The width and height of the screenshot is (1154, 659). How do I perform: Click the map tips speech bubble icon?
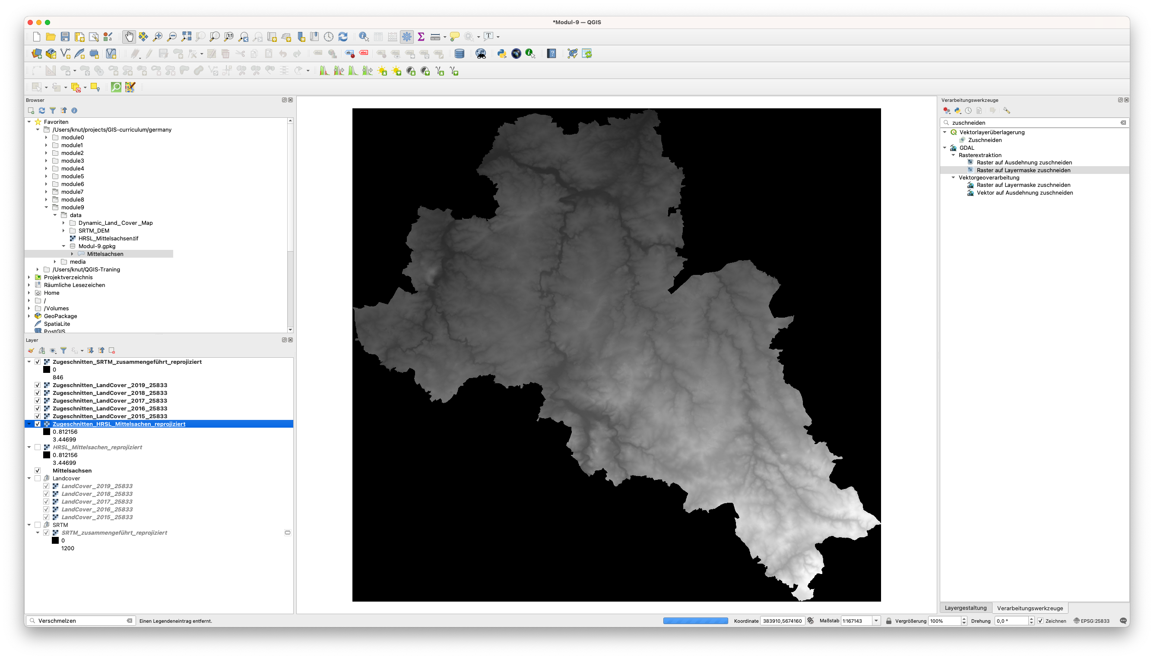point(455,37)
